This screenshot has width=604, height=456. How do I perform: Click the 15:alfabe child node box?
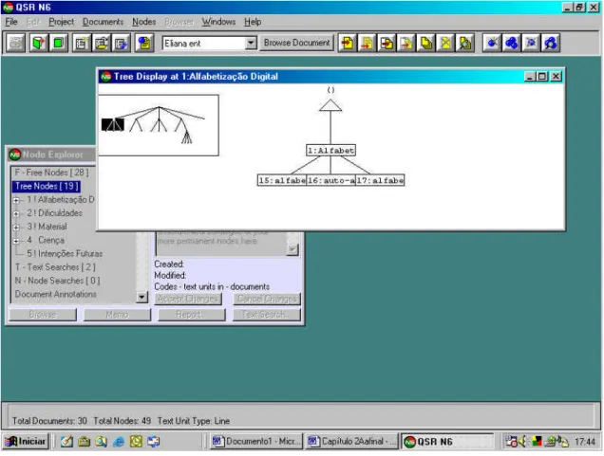[x=282, y=180]
